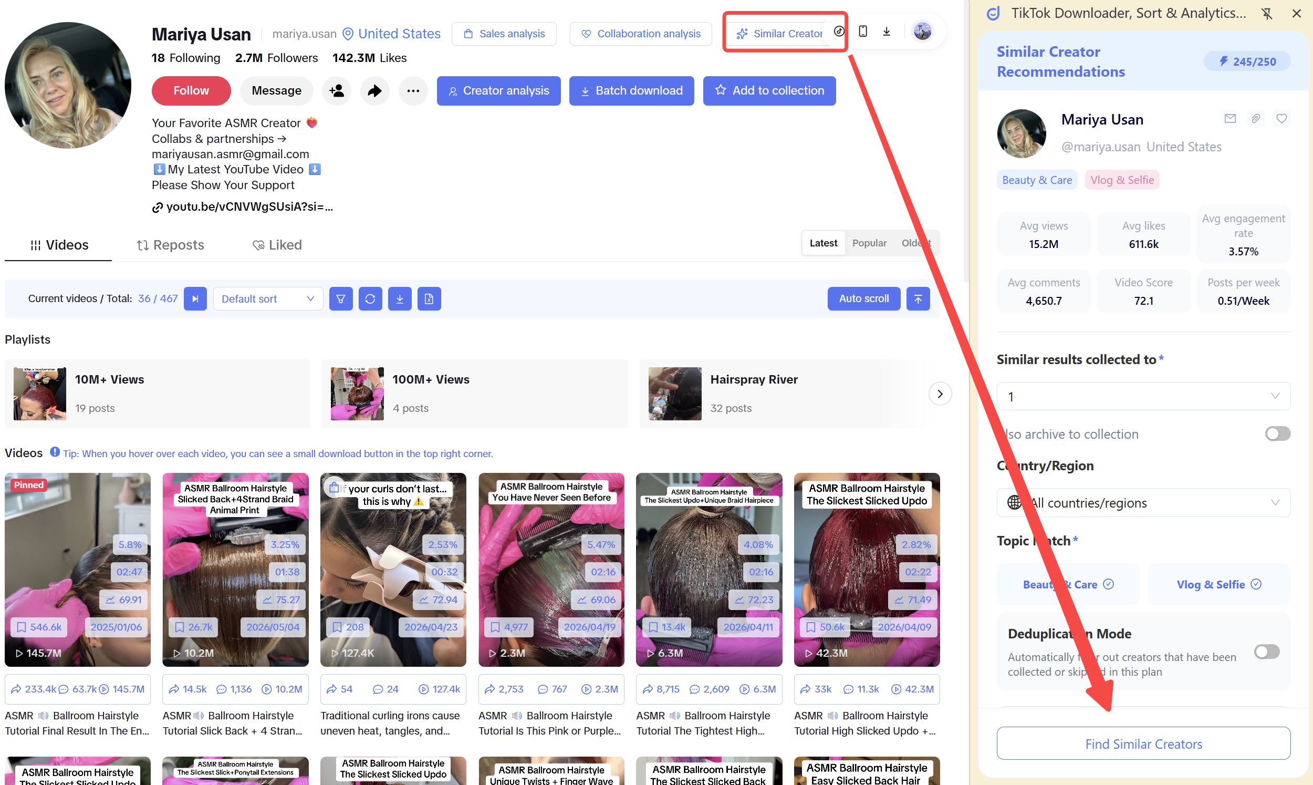Click the add-friend person icon beside Message
This screenshot has width=1313, height=785.
click(x=336, y=91)
